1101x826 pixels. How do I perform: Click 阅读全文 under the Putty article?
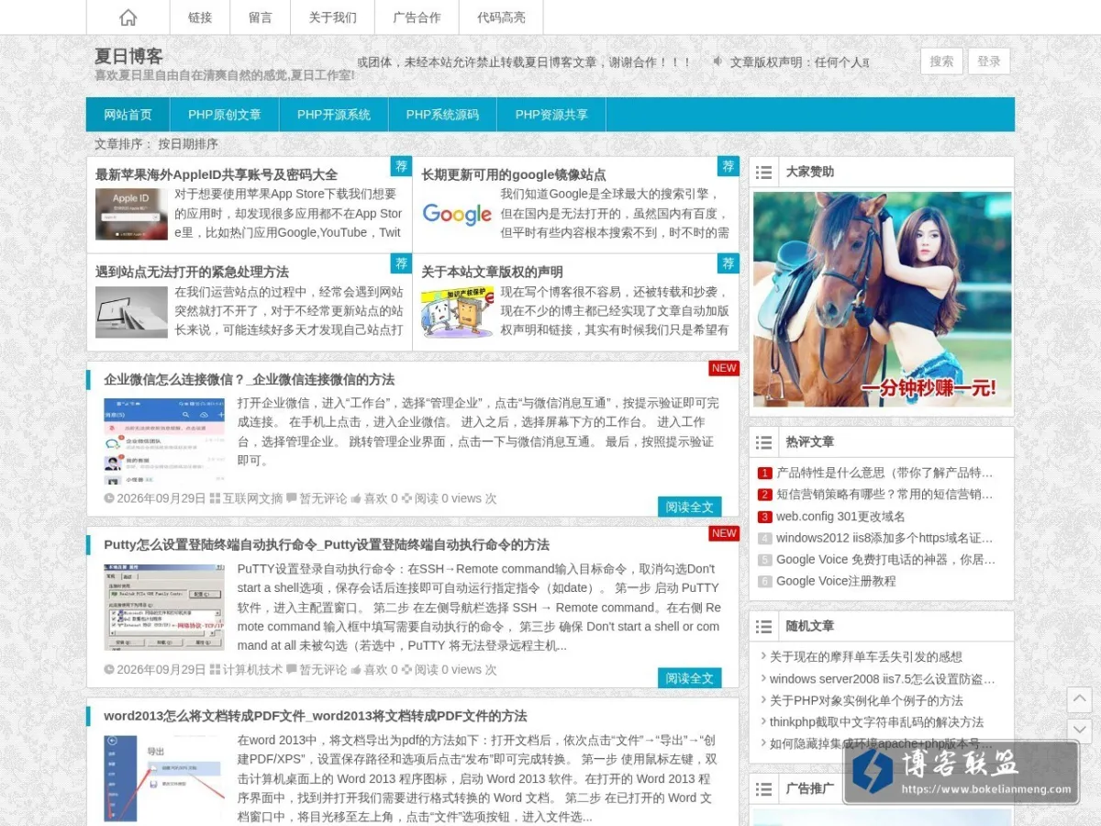pyautogui.click(x=690, y=678)
